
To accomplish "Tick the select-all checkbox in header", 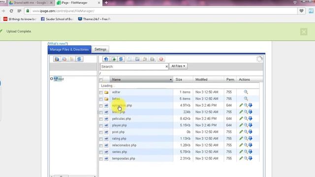I will (101, 80).
